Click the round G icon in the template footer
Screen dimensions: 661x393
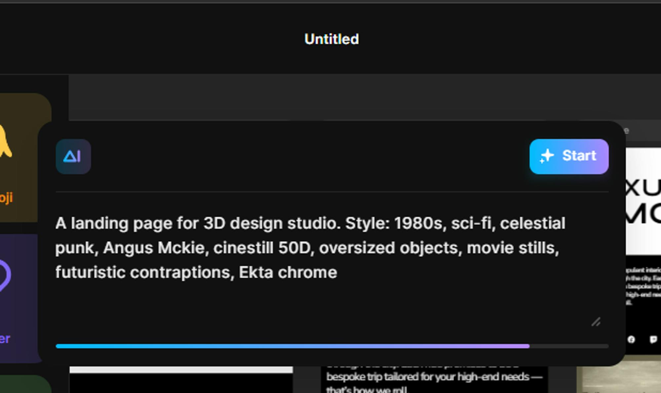[x=631, y=340]
